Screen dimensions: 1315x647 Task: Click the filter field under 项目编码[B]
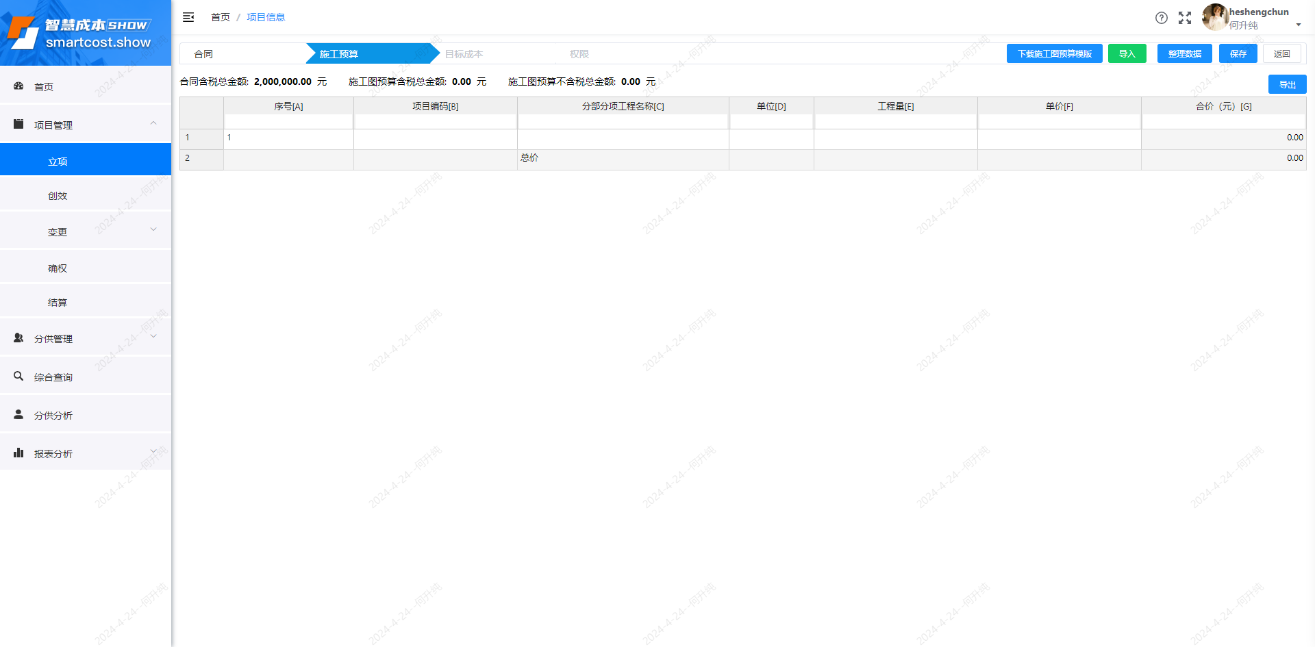[x=435, y=122]
